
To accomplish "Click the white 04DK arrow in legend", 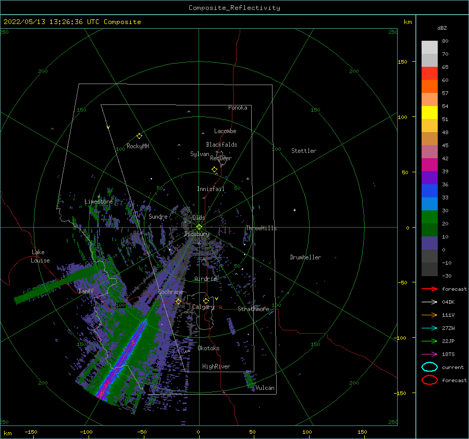I will tap(429, 302).
